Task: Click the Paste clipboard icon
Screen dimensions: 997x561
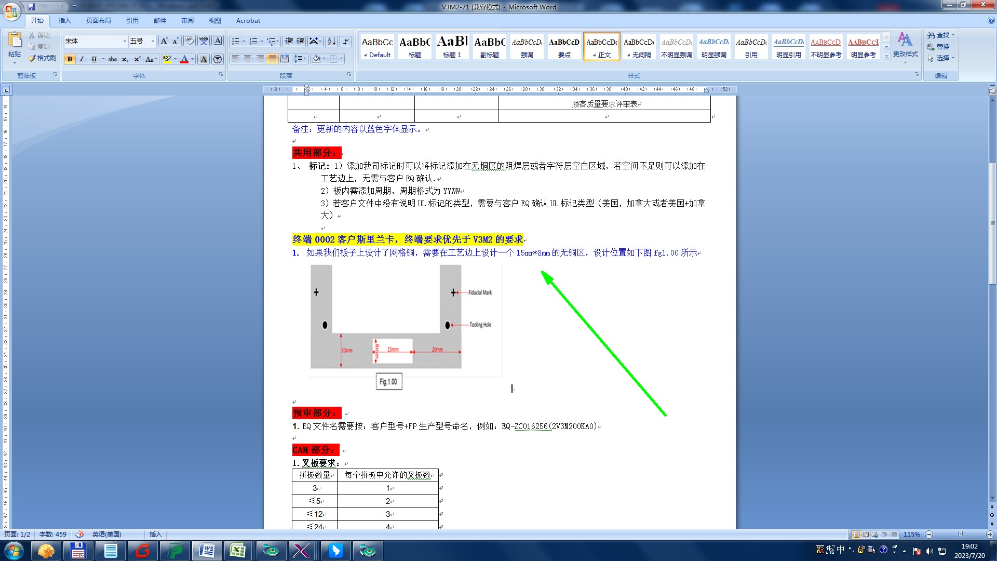Action: coord(15,41)
